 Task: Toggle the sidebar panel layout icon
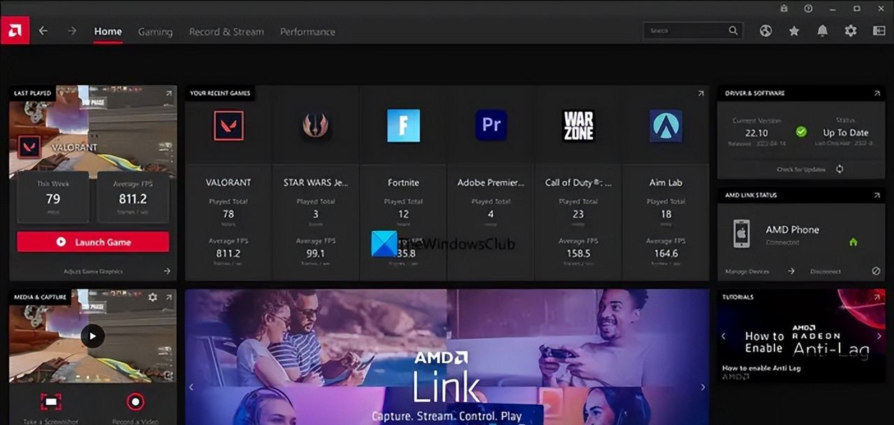coord(879,31)
